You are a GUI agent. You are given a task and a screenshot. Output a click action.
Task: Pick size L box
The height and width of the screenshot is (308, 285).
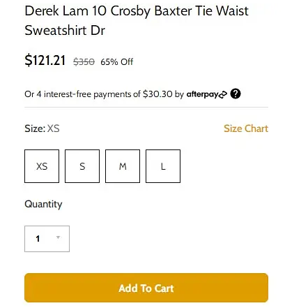pos(163,166)
